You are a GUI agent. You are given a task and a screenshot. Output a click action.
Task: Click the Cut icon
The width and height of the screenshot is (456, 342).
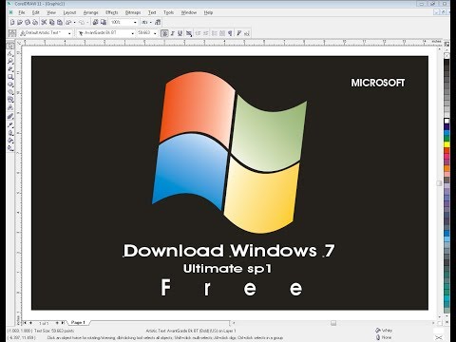[44, 22]
